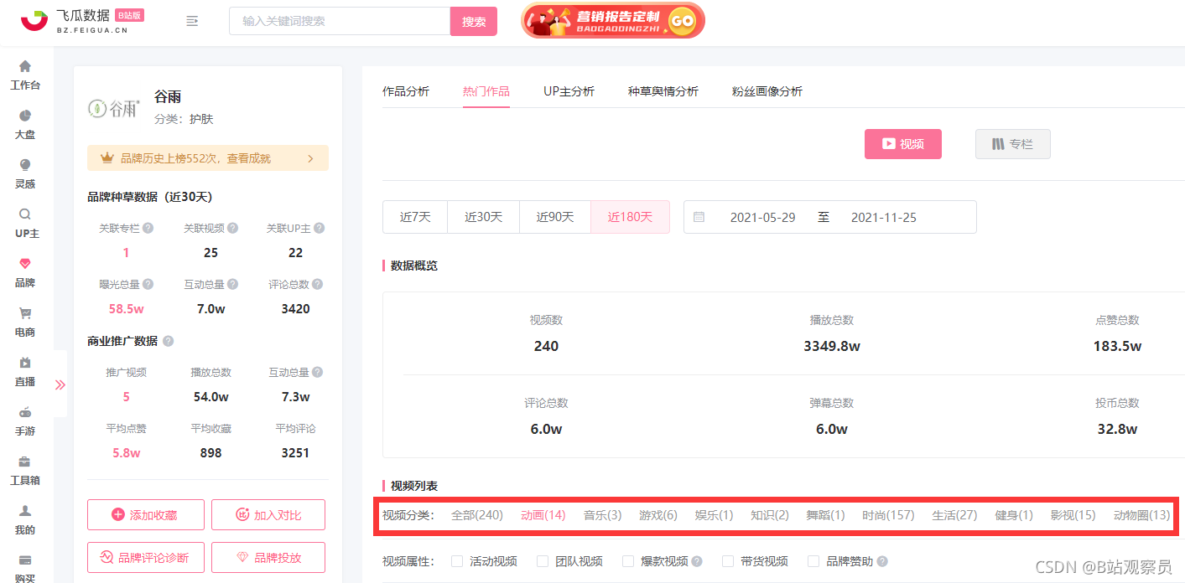Click help icon beside 评论总数
Screen dimensions: 1185x583
tap(317, 285)
